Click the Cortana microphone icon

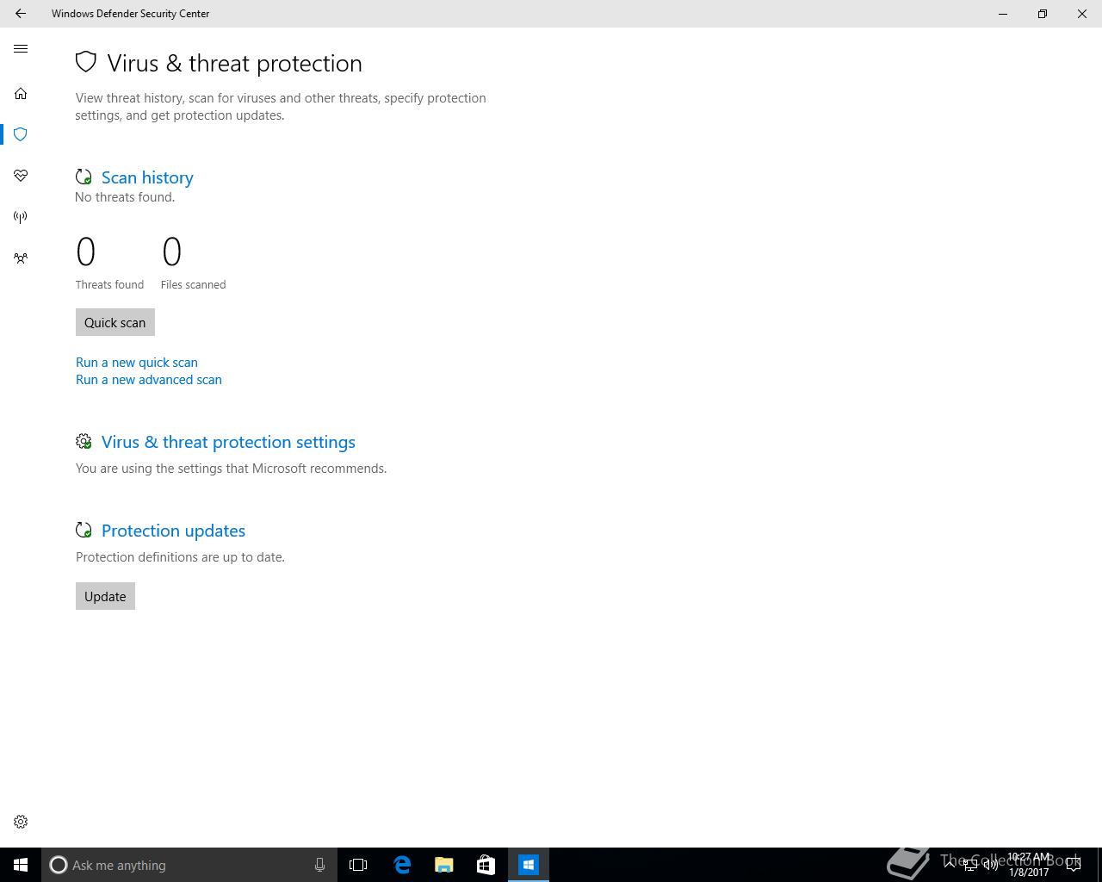click(x=319, y=865)
